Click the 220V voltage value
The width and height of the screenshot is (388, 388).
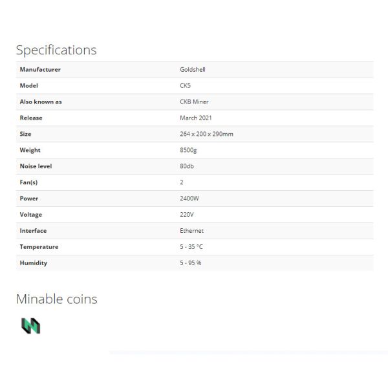pos(187,215)
